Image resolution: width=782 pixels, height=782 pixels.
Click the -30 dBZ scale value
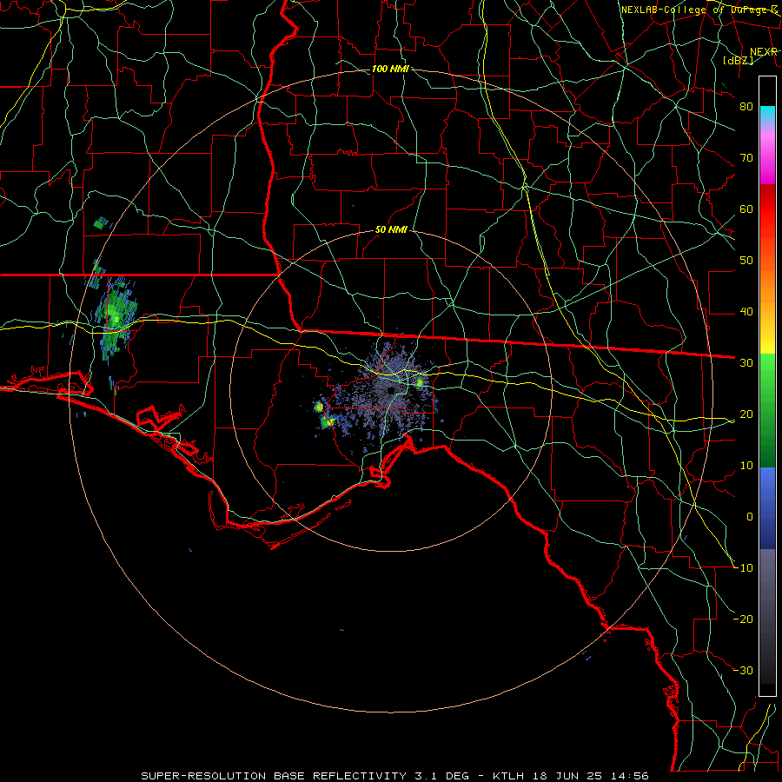(743, 670)
